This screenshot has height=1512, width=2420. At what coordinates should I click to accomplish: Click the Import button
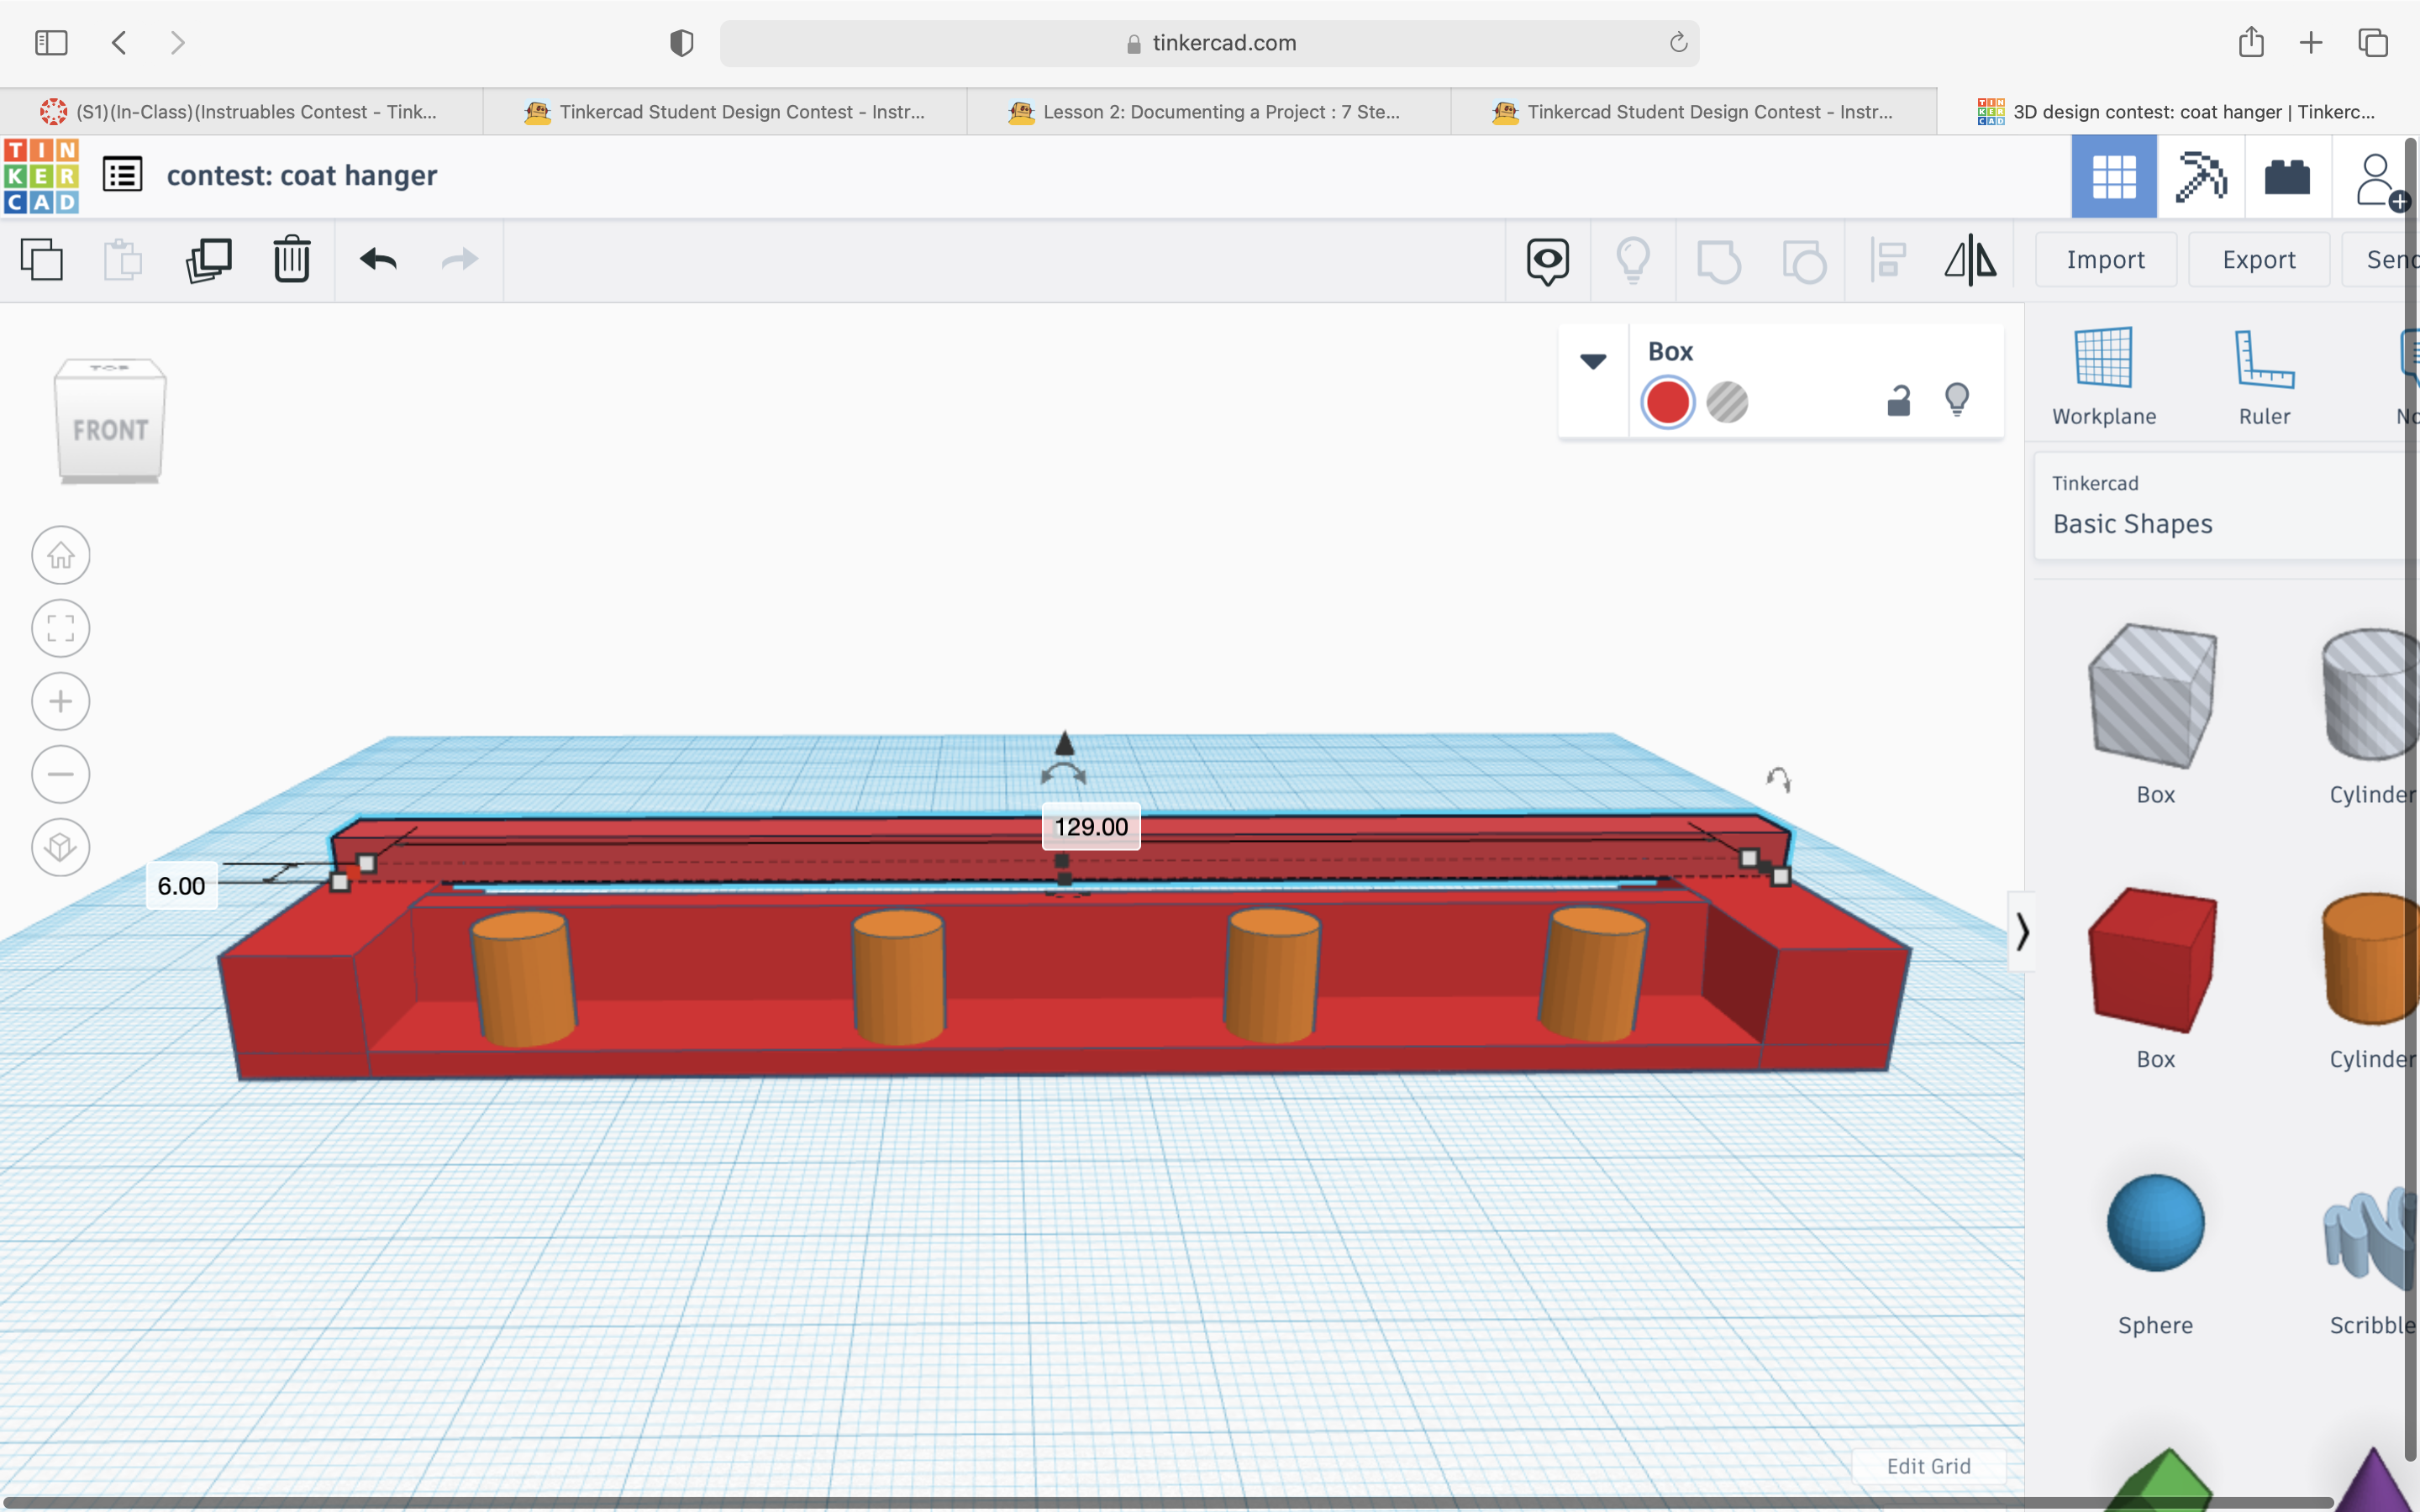[x=2105, y=260]
